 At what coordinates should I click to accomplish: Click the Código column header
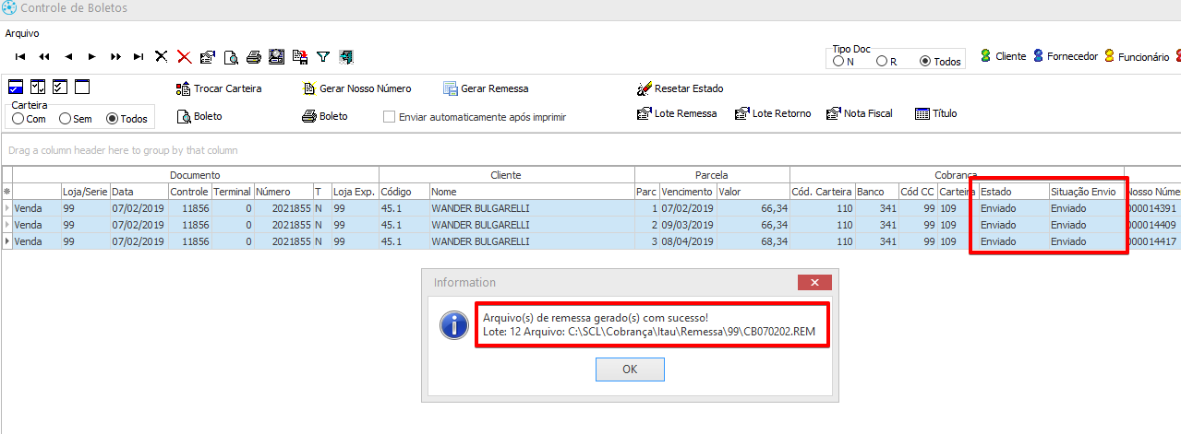tap(404, 192)
